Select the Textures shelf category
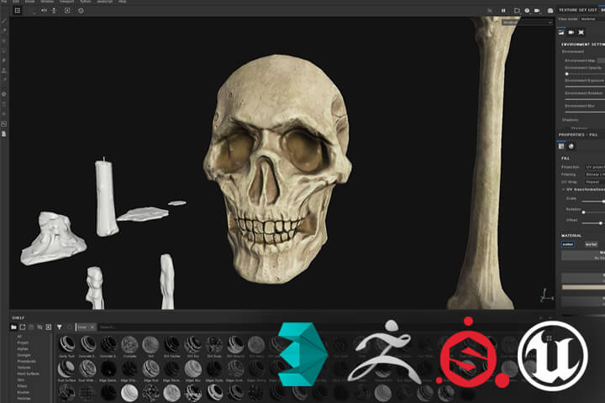Screen dimensions: 605x403 (24, 368)
